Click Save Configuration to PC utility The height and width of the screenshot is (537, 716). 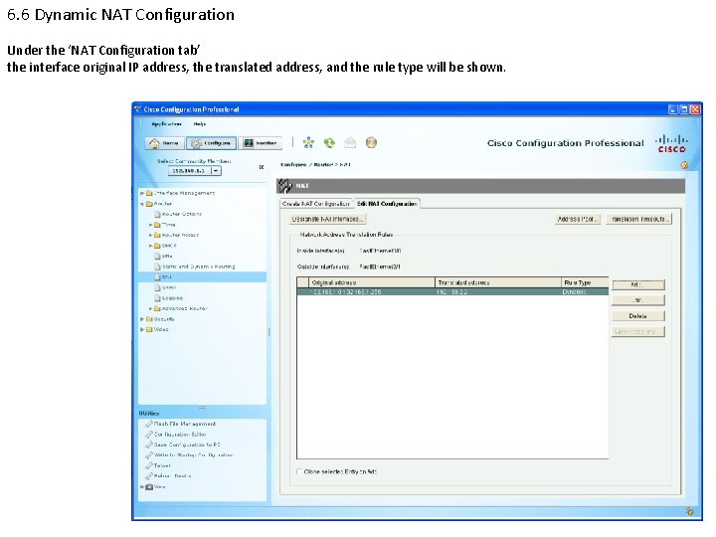pyautogui.click(x=187, y=445)
